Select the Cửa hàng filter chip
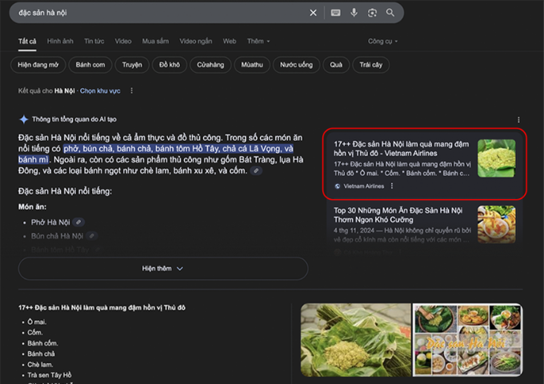Image resolution: width=544 pixels, height=384 pixels. [210, 65]
